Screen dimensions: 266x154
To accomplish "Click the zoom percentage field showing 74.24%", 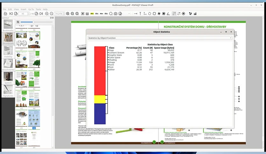I will coord(59,14).
